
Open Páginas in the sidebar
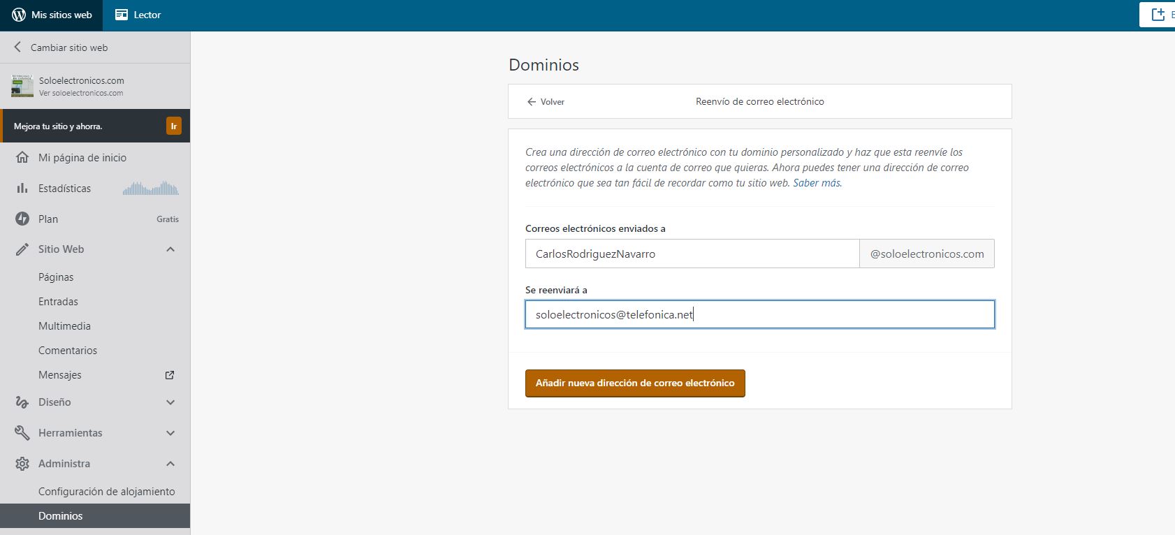click(x=56, y=277)
